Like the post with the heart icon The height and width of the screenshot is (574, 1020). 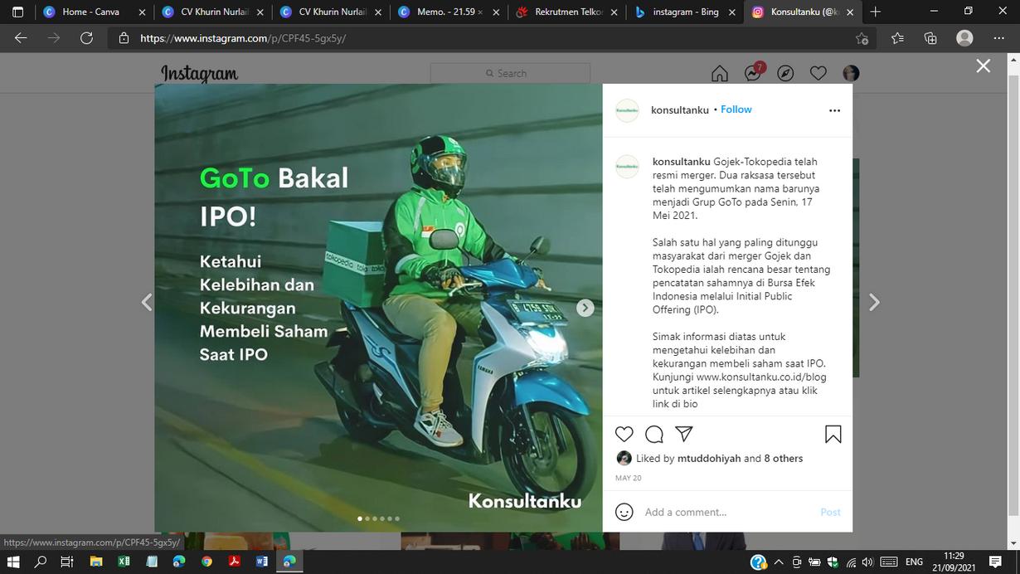click(x=624, y=434)
